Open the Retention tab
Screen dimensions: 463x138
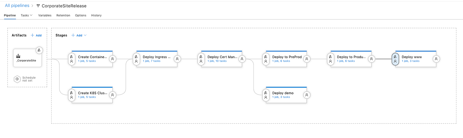(x=63, y=15)
